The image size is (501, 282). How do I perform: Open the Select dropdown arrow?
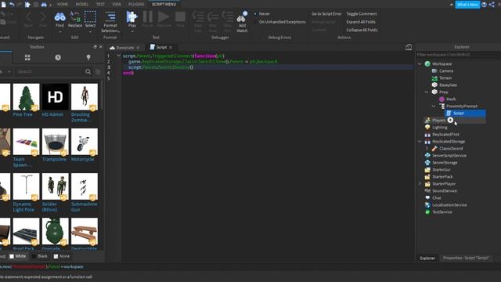pyautogui.click(x=90, y=31)
